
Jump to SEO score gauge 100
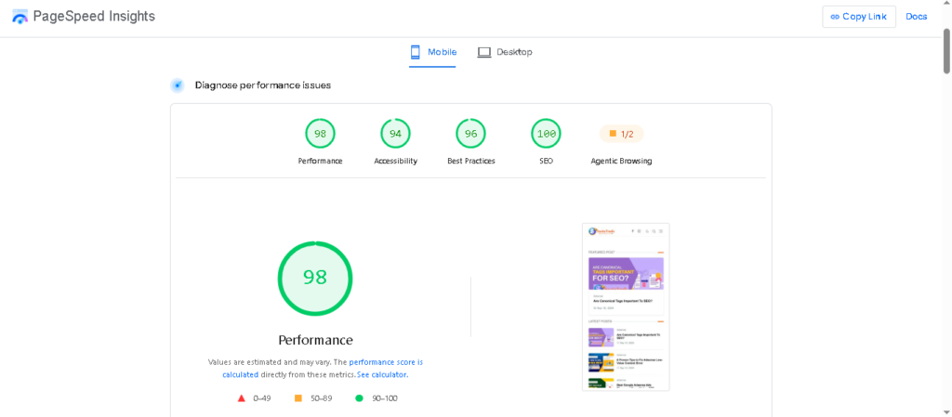point(546,134)
